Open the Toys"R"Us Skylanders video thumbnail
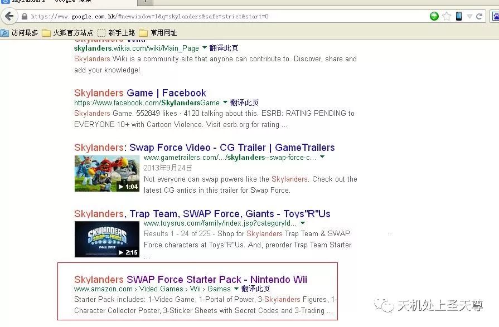 pyautogui.click(x=107, y=239)
